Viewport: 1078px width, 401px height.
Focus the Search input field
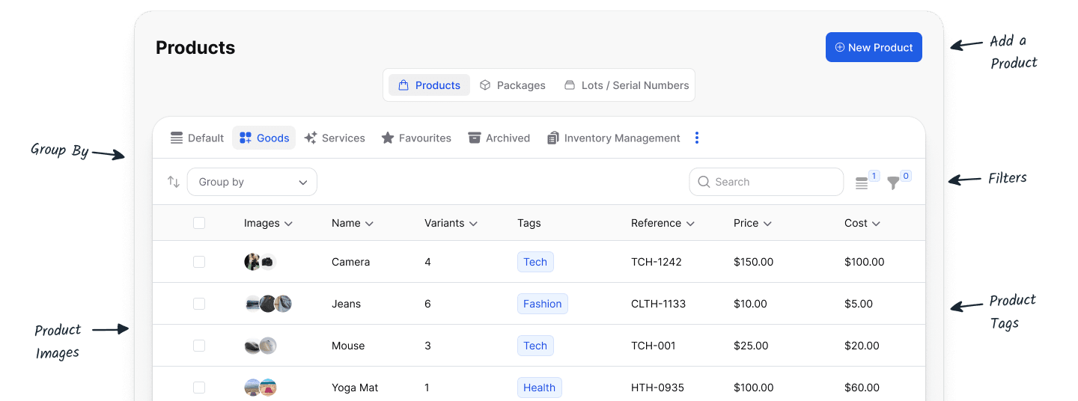(x=766, y=182)
